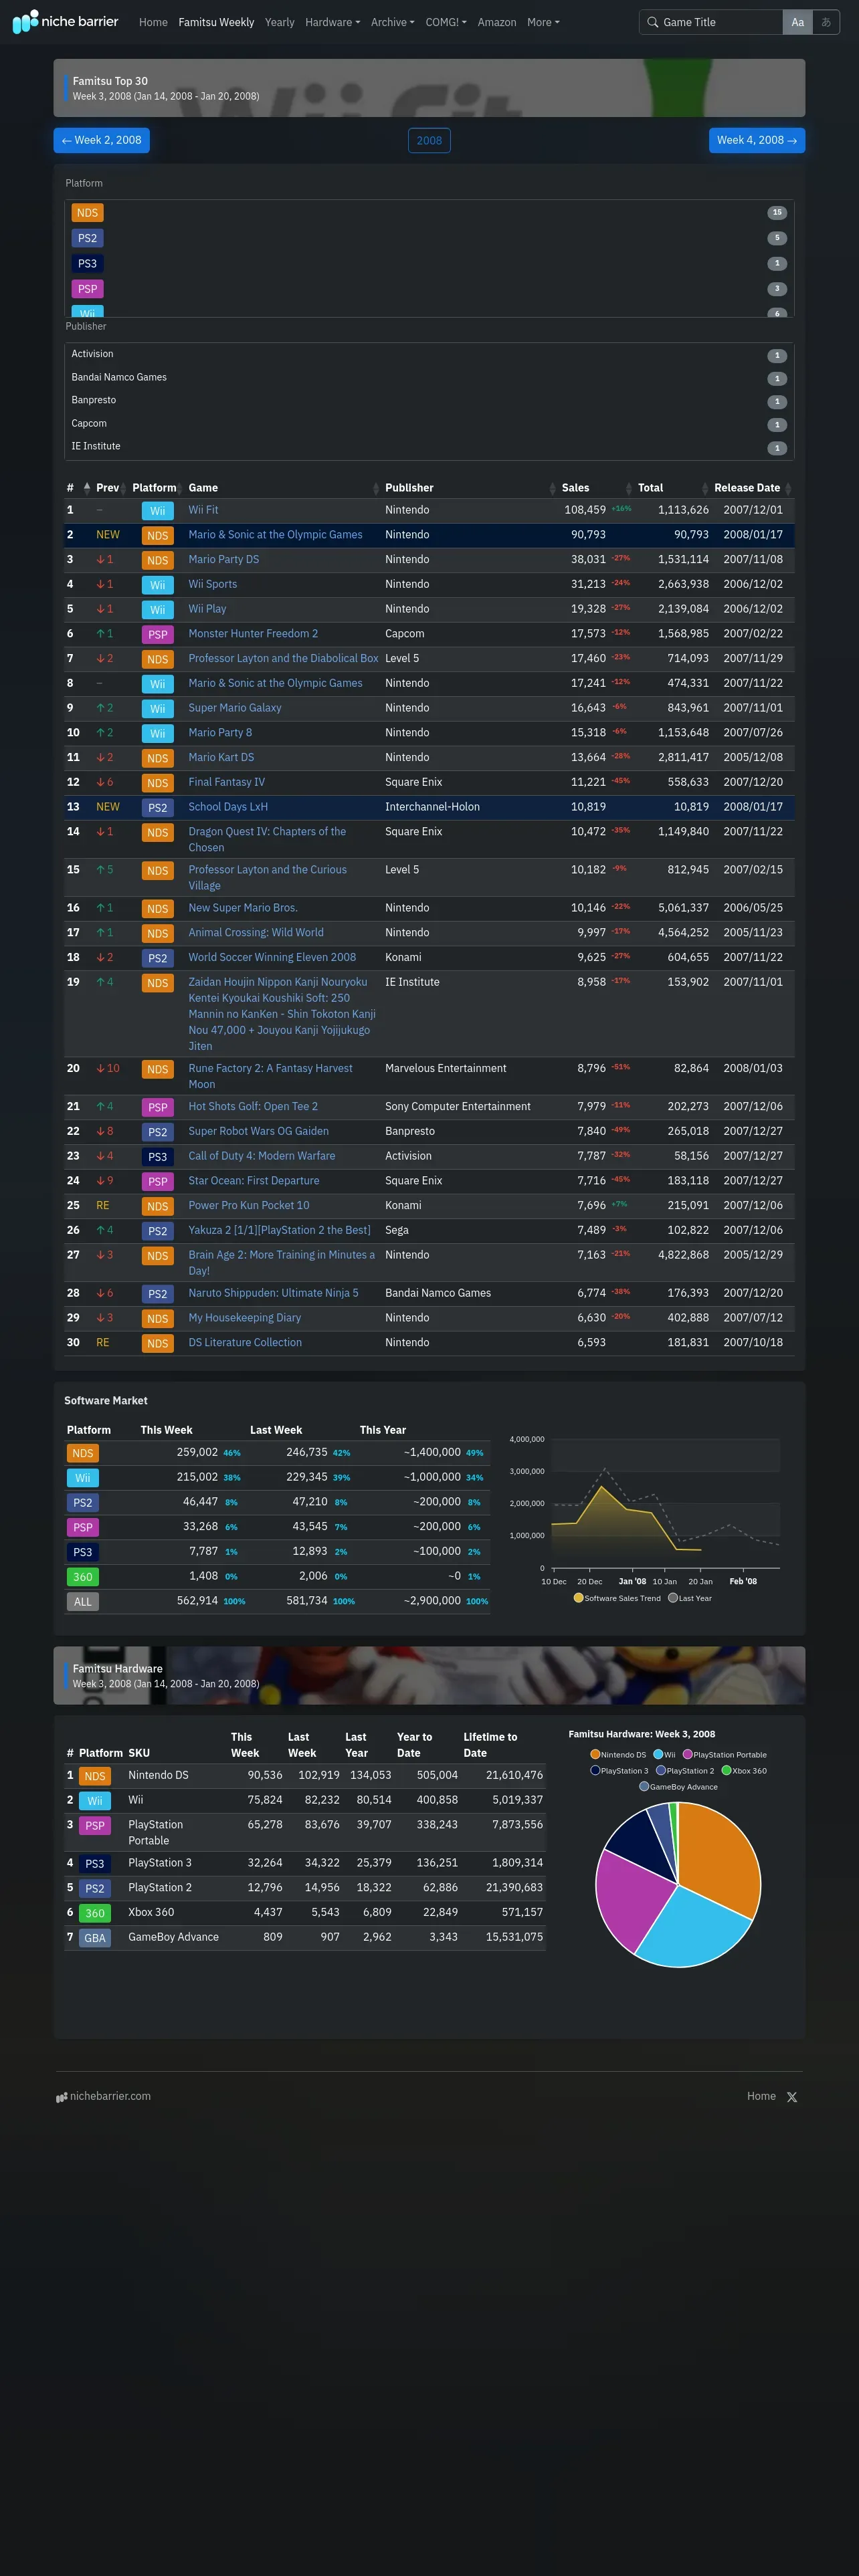Click the Wii badge next to Wii Fit
The width and height of the screenshot is (859, 2576).
tap(158, 511)
